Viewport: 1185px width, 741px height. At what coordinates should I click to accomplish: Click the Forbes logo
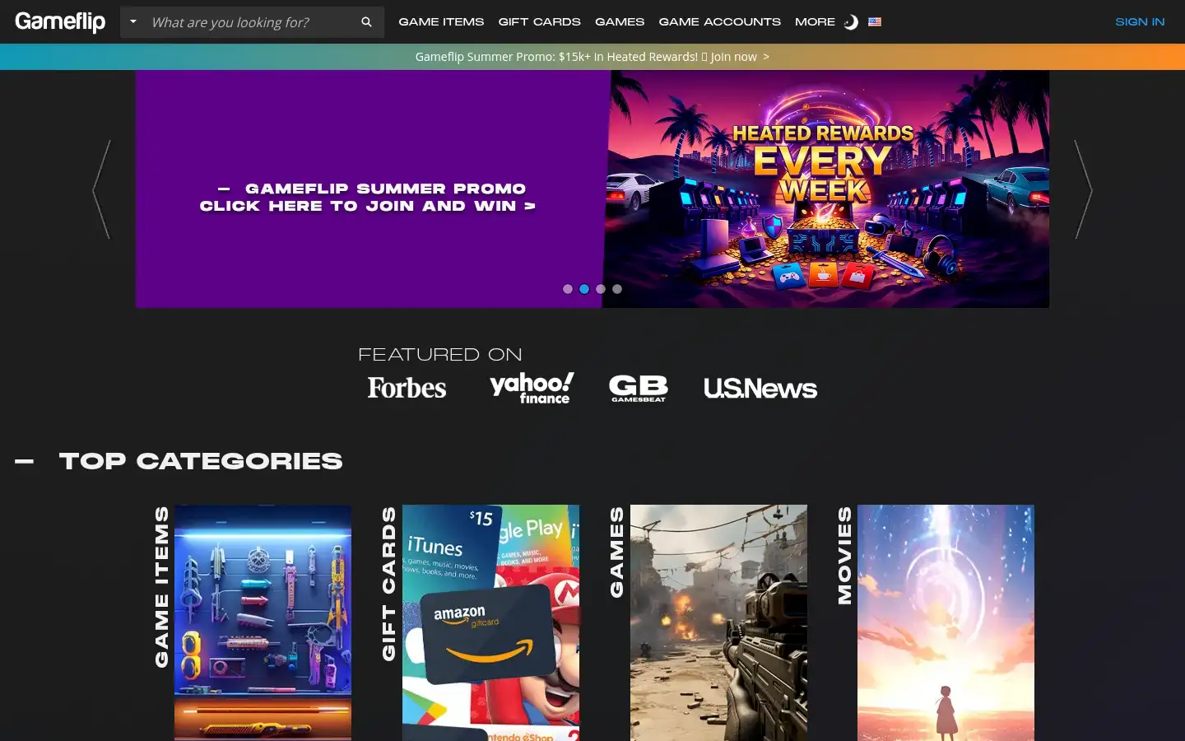(x=407, y=388)
